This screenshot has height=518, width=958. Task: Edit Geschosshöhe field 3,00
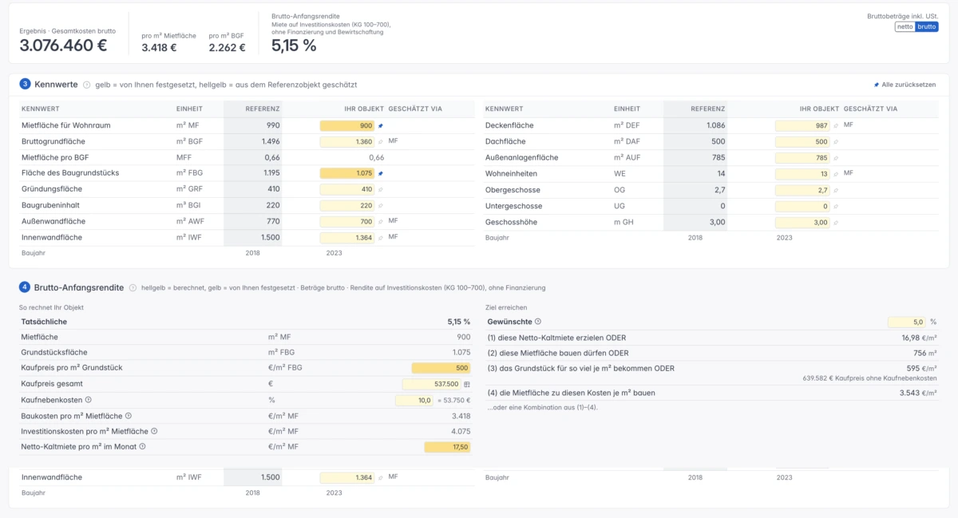(802, 222)
